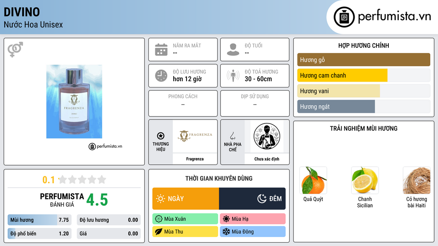This screenshot has height=246, width=438.
Task: Click the Hợp hương chính heading
Action: coord(364,45)
